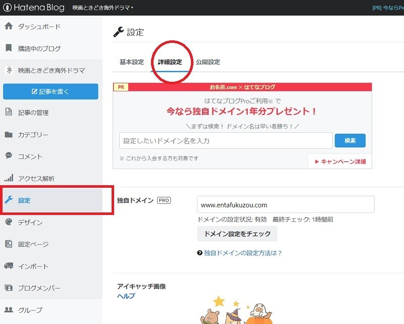
Task: Open the ヘルプ link under アイキャッチ画像
Action: pos(126,296)
